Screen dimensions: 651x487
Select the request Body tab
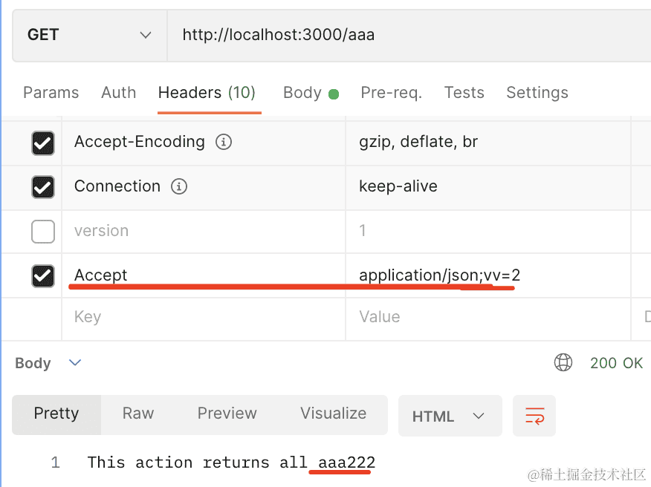(x=302, y=93)
